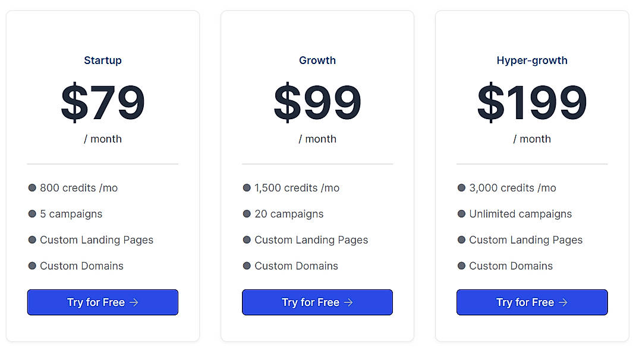
Task: Click Try for Free under the Growth plan
Action: [317, 302]
